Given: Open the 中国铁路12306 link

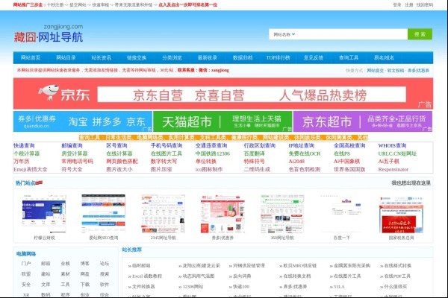Looking at the screenshot, I should 213,153.
